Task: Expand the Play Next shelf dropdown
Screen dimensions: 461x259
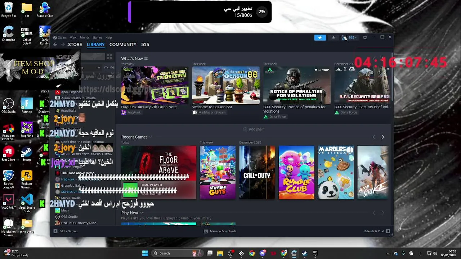Action: [x=142, y=213]
